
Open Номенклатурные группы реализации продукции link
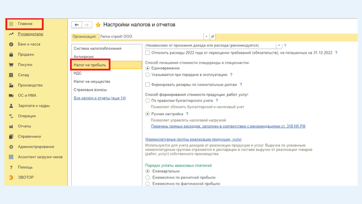coord(194,140)
